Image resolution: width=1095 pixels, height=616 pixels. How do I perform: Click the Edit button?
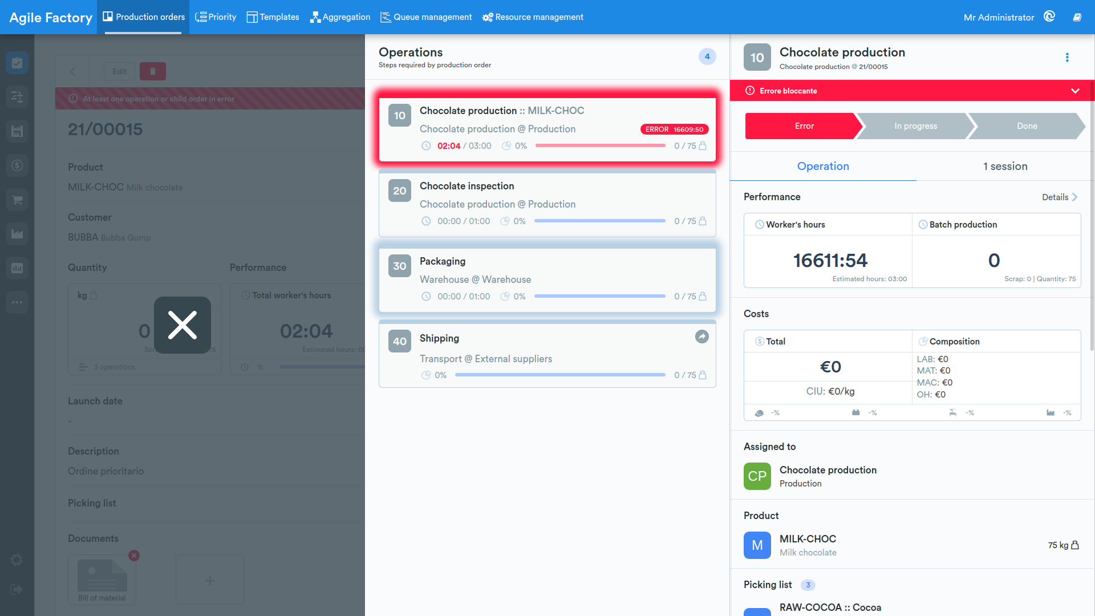119,71
